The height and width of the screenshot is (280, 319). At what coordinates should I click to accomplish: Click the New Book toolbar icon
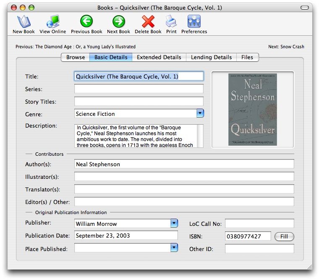(x=24, y=21)
